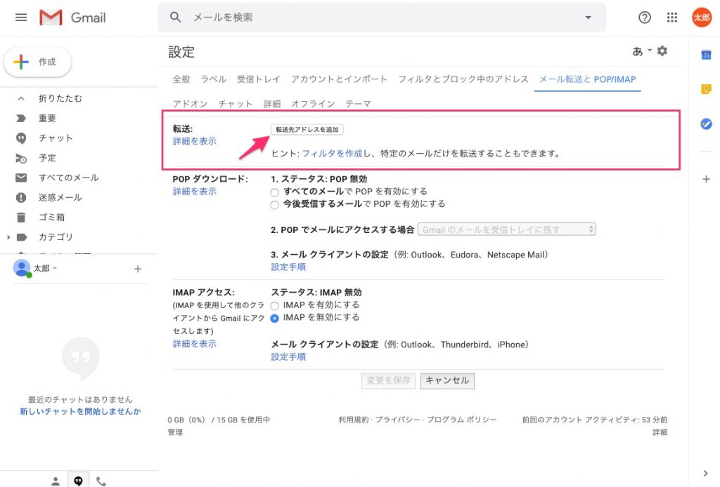Open Google Keep in side panel

[706, 89]
